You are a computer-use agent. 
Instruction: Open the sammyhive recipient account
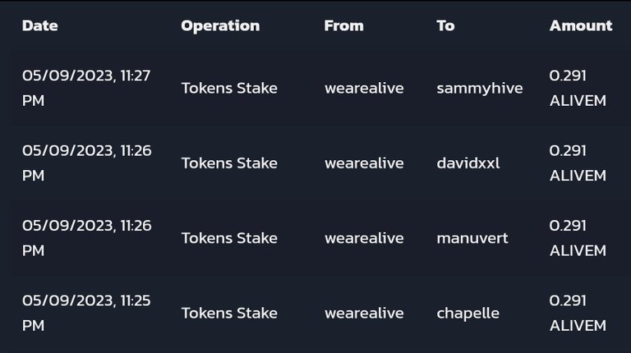[x=480, y=89]
